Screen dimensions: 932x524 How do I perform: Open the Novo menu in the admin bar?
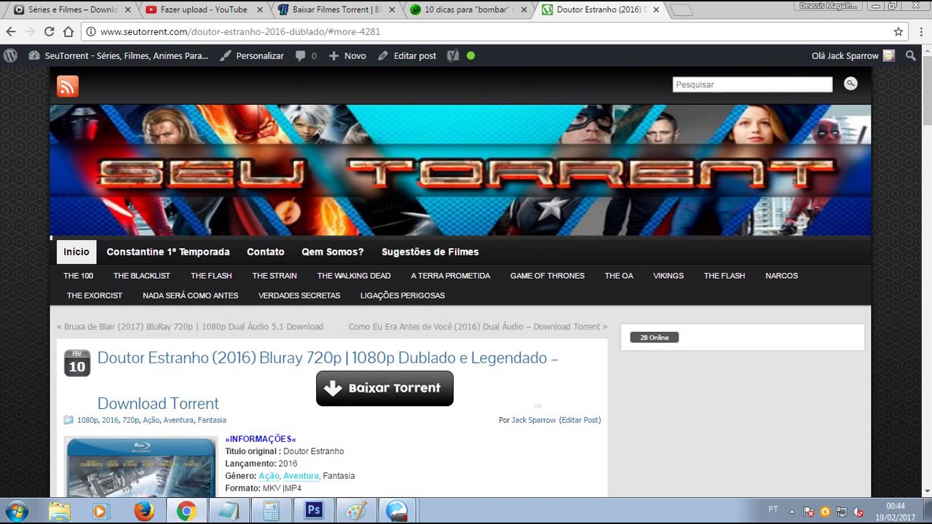347,55
